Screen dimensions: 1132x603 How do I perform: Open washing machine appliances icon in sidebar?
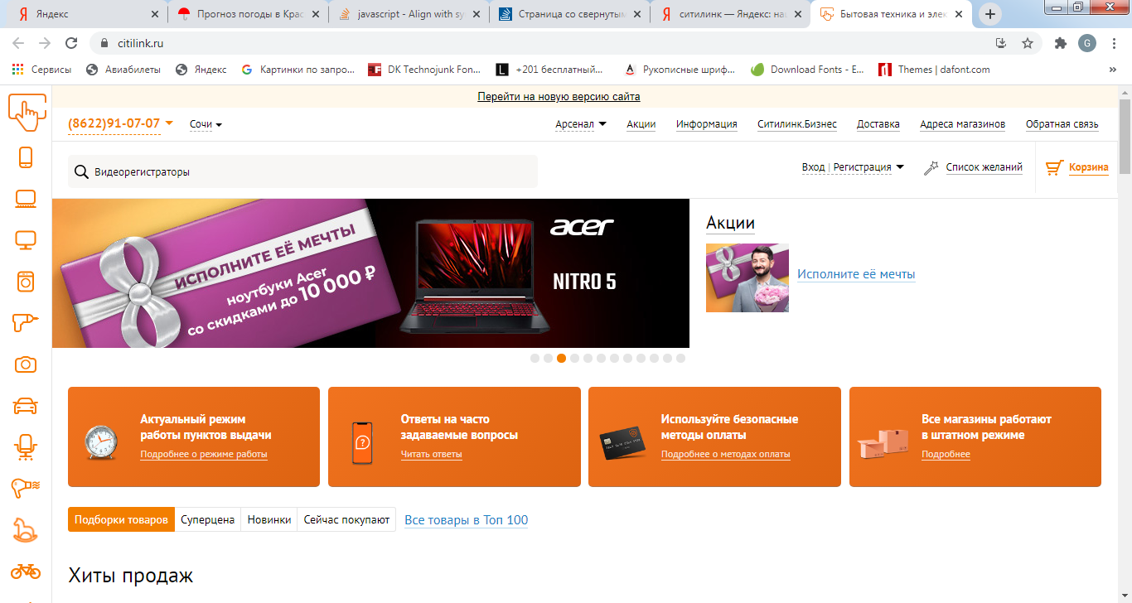26,282
